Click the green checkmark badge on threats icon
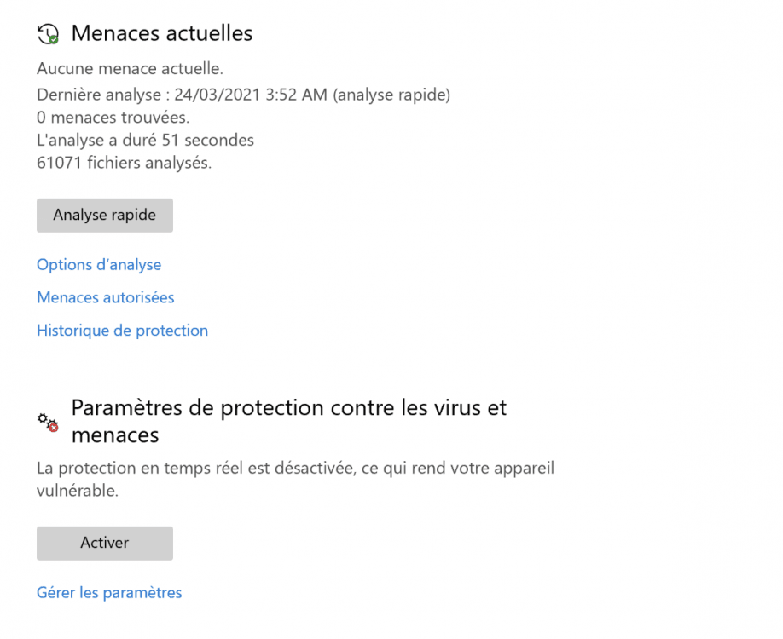This screenshot has width=783, height=639. (54, 39)
